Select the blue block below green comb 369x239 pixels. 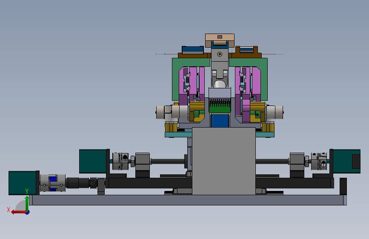coord(220,120)
